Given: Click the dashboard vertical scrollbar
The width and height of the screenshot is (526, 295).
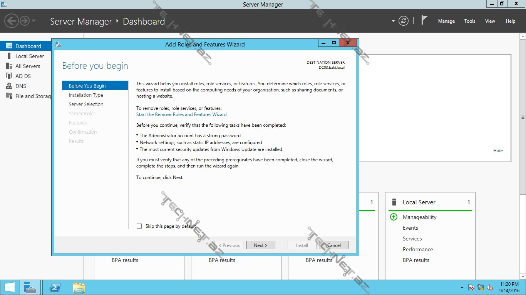Looking at the screenshot, I should tap(523, 117).
